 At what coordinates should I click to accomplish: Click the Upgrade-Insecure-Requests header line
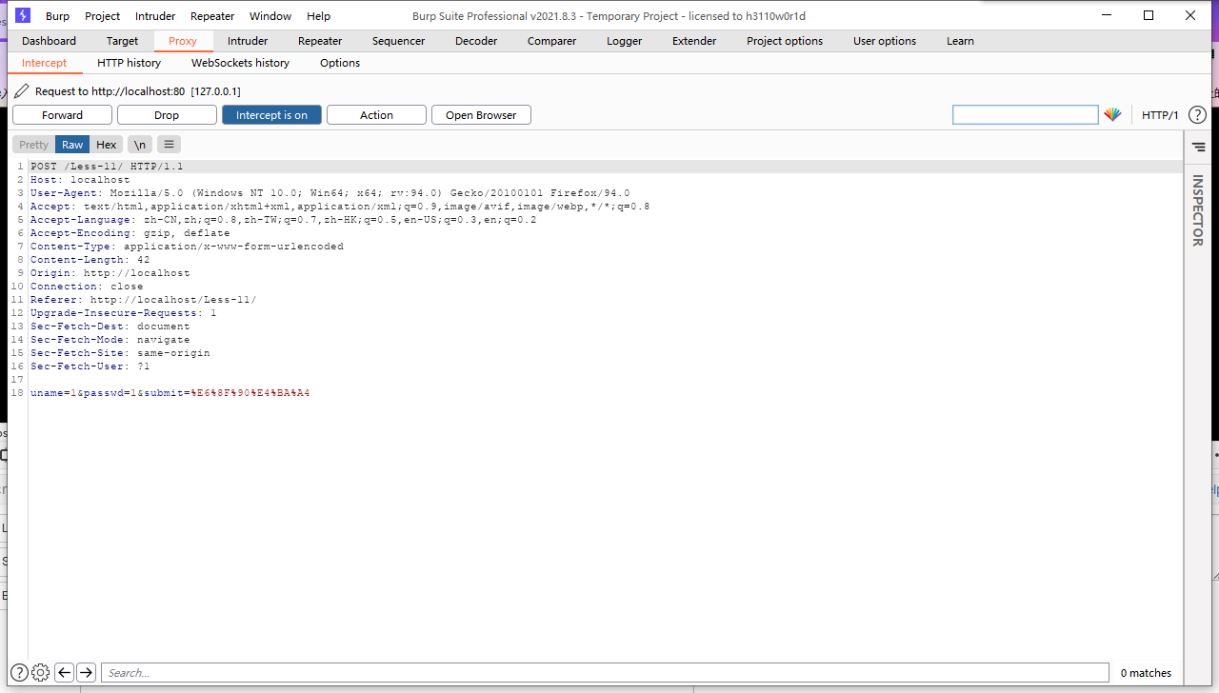[124, 313]
